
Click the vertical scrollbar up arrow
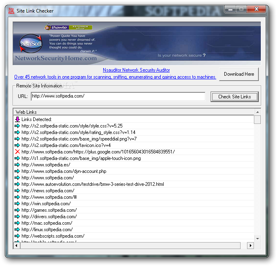[x=258, y=112]
